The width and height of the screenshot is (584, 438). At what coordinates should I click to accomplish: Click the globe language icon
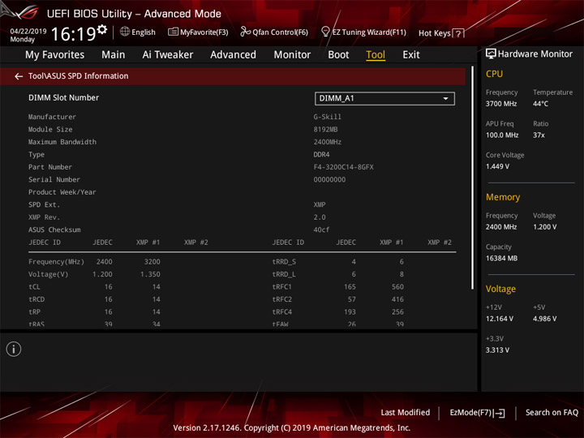(125, 32)
